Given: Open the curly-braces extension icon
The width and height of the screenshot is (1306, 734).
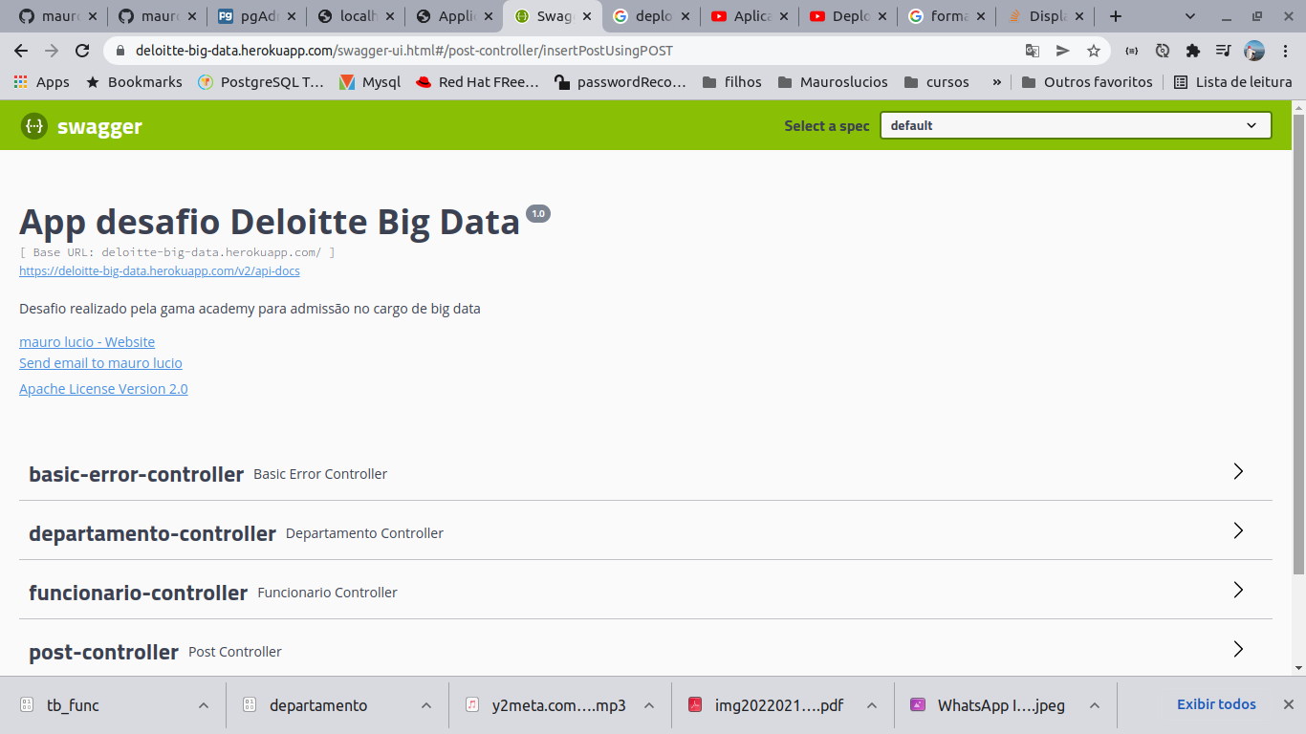Looking at the screenshot, I should click(x=1131, y=51).
